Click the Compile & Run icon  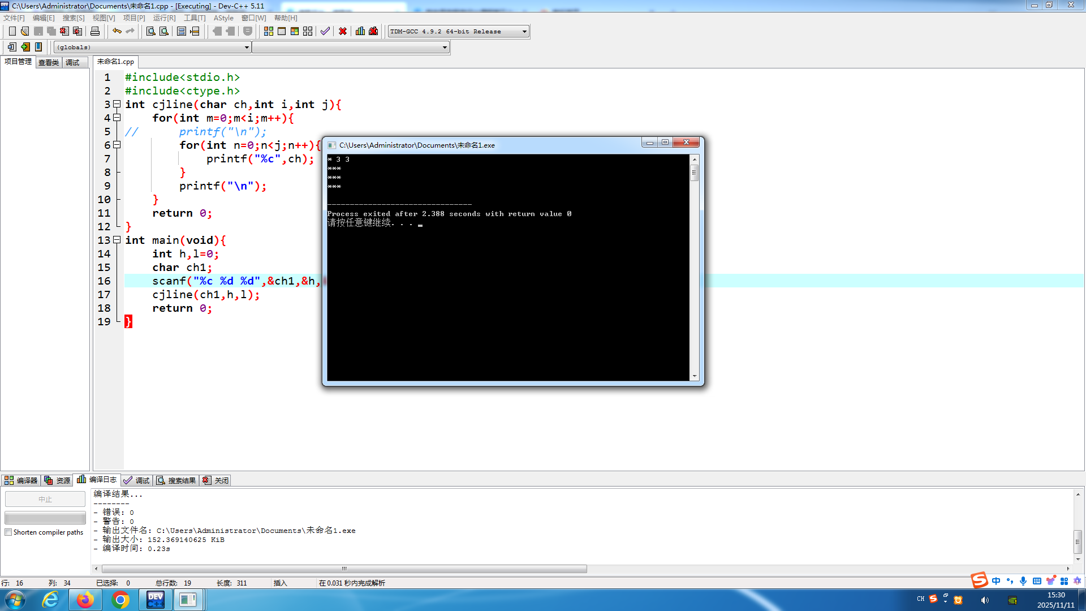coord(295,31)
